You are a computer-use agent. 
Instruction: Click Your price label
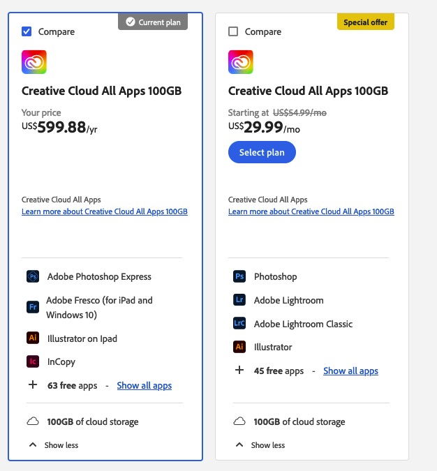click(41, 112)
